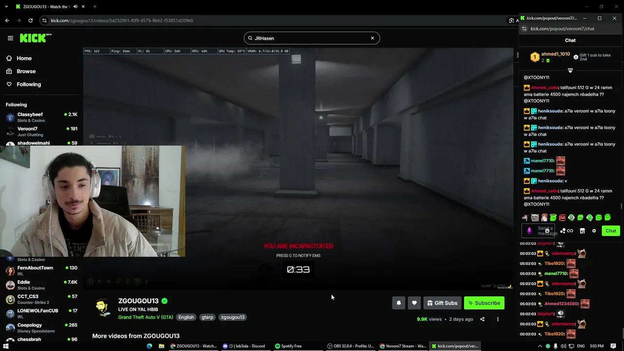
Task: Open video more options menu
Action: click(x=498, y=319)
